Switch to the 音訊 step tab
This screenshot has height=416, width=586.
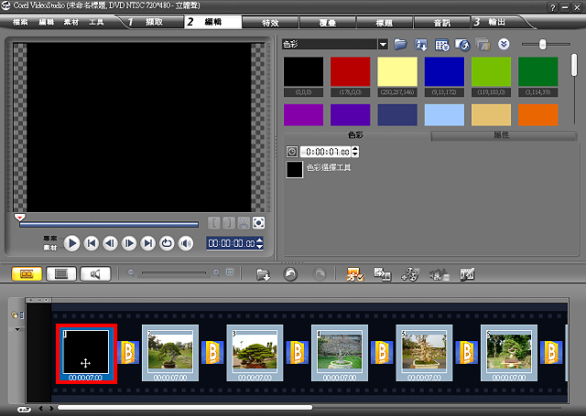pyautogui.click(x=441, y=23)
